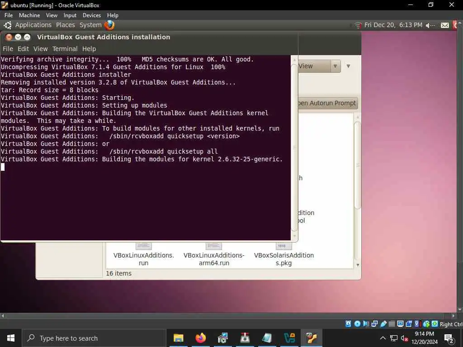463x347 pixels.
Task: Open the network indicator in Ubuntu panel
Action: 358,25
